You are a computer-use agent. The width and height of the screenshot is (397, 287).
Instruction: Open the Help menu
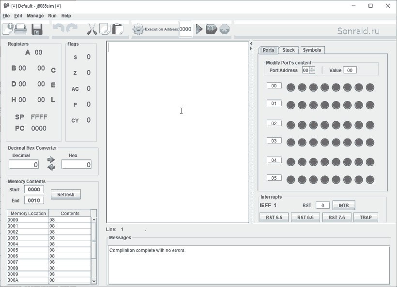66,15
